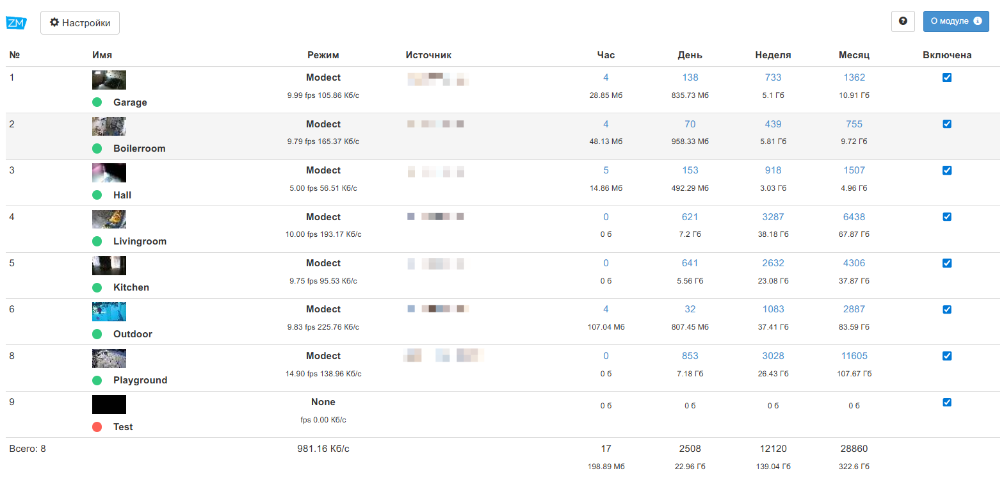This screenshot has width=1004, height=489.
Task: Open the Playground camera preview image
Action: pos(109,358)
